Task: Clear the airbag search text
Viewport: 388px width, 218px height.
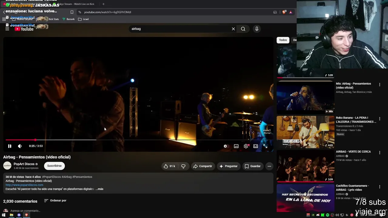Action: [x=233, y=29]
